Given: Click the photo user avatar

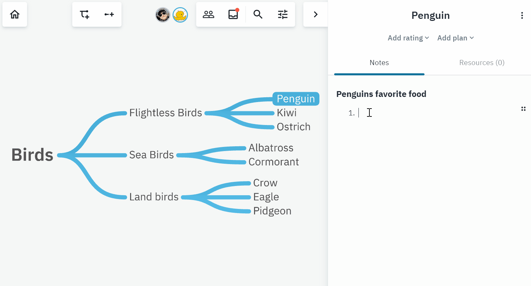Looking at the screenshot, I should [163, 15].
